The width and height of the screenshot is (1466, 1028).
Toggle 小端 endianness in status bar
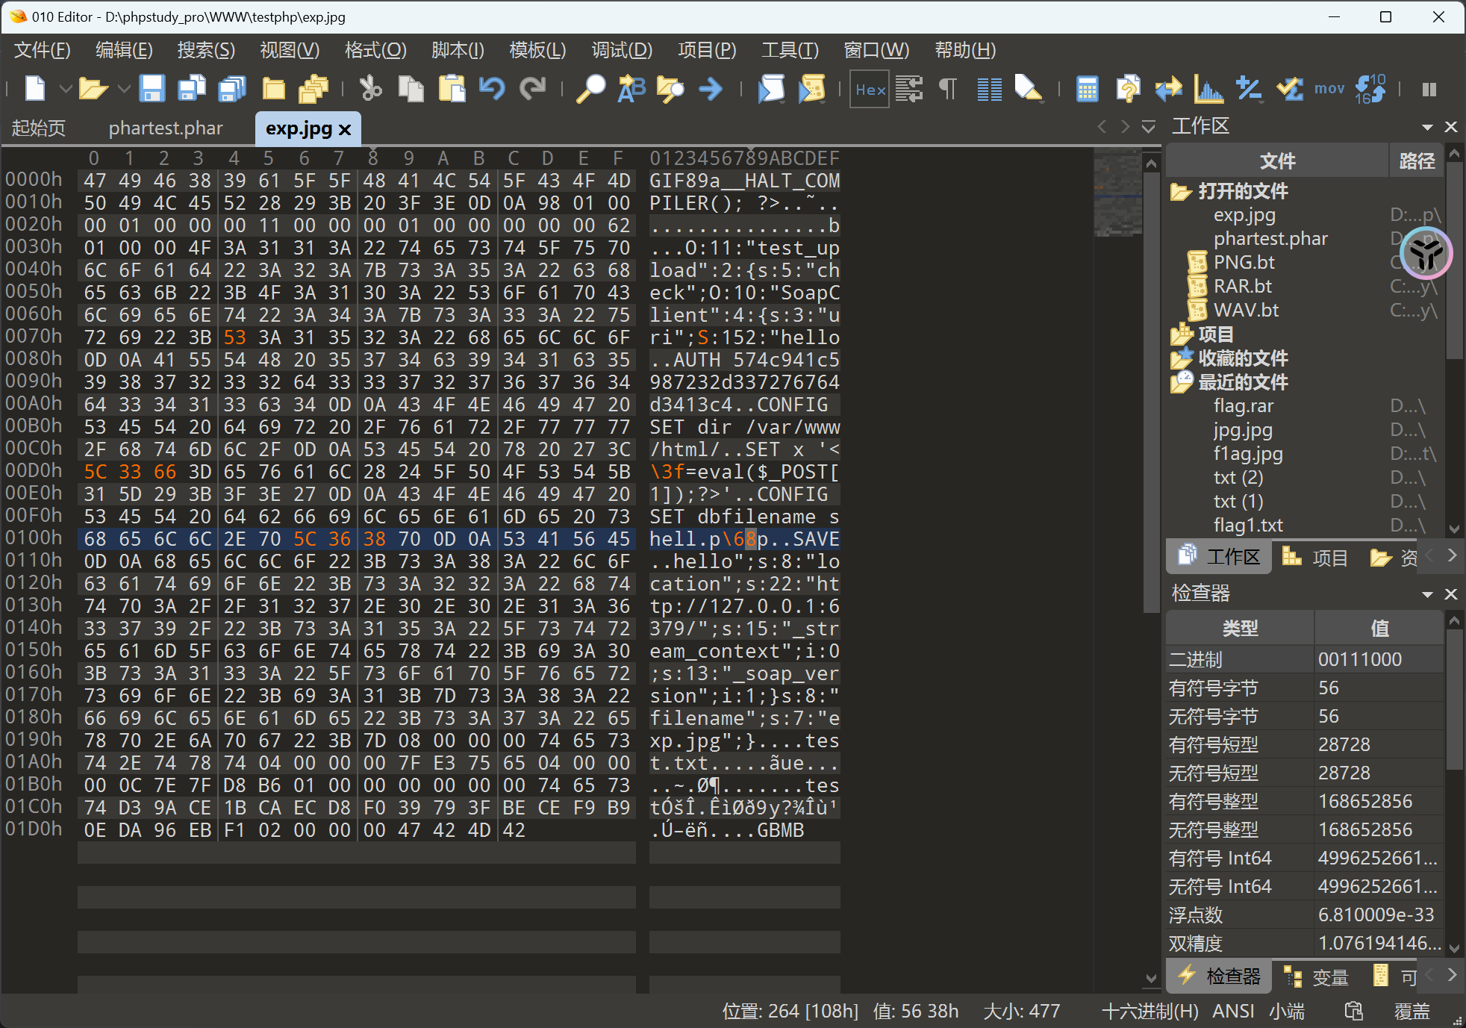pyautogui.click(x=1287, y=1011)
